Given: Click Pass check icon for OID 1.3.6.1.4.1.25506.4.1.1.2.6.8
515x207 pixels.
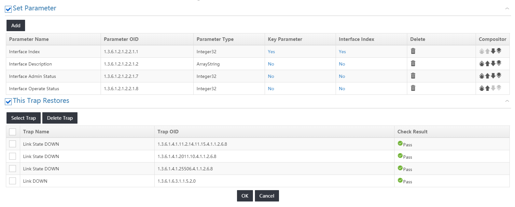Looking at the screenshot, I should click(400, 168).
